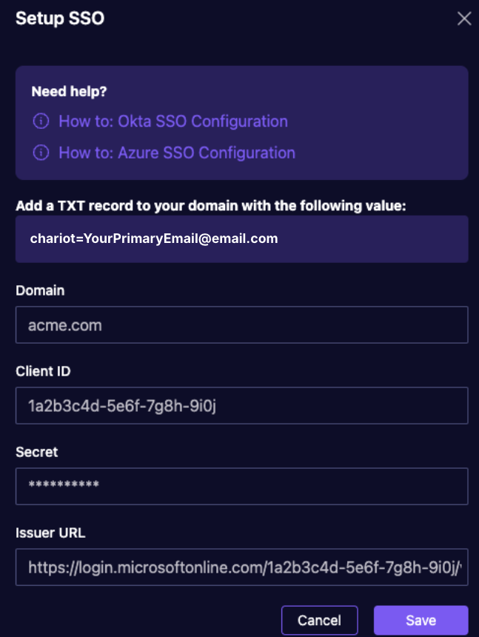The height and width of the screenshot is (637, 479).
Task: Save the SSO configuration
Action: pos(421,621)
